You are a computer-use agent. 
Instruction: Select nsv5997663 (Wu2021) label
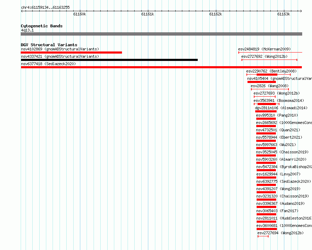[276, 145]
